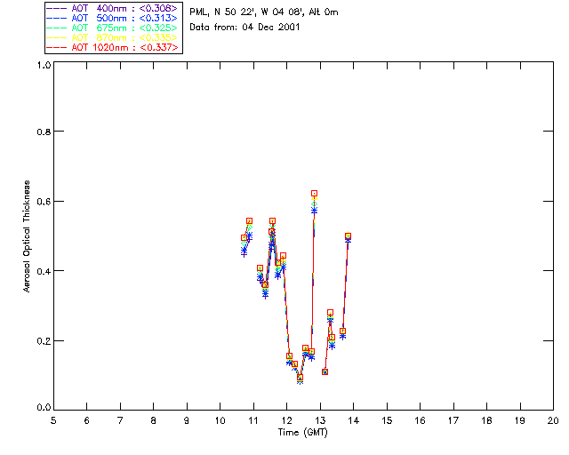Click the x-axis tick label 5
This screenshot has height=455, width=569.
[53, 420]
